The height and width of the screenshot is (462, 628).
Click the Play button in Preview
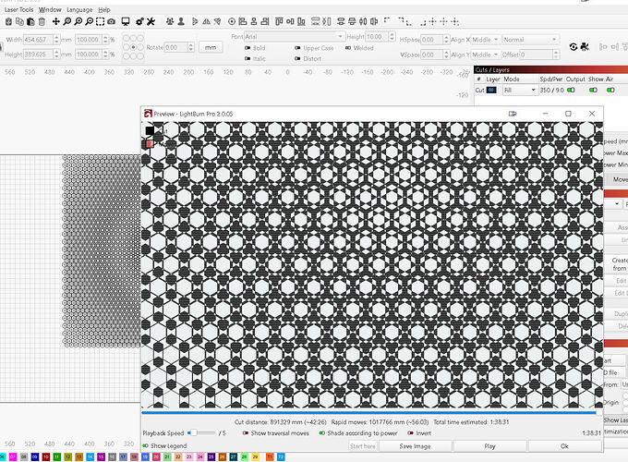489,446
